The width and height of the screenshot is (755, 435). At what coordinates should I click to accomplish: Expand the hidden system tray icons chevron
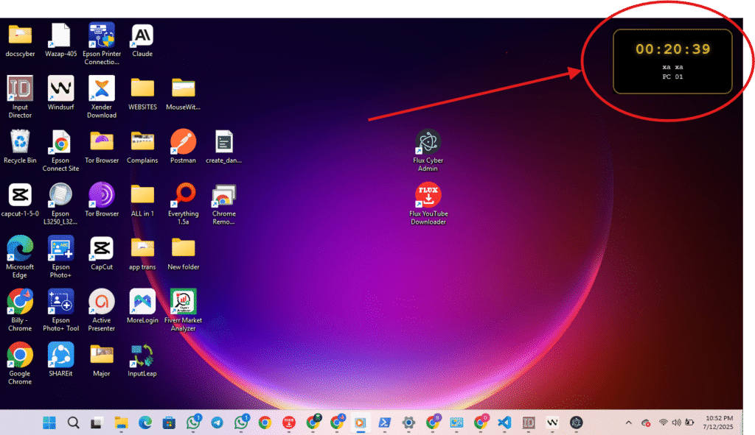628,423
